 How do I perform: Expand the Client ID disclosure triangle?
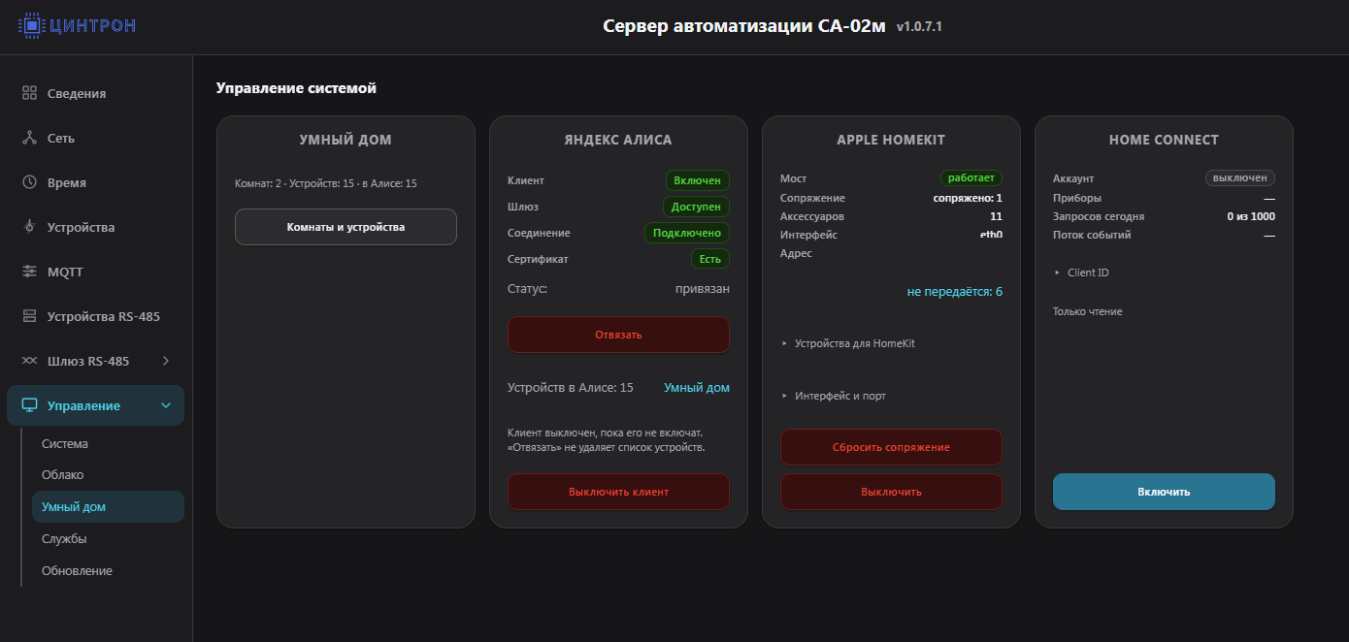pos(1058,273)
